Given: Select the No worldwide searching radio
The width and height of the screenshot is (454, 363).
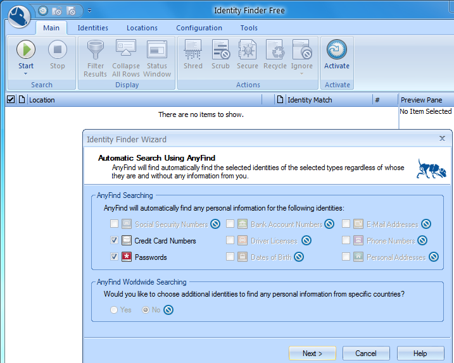Looking at the screenshot, I should [x=146, y=310].
